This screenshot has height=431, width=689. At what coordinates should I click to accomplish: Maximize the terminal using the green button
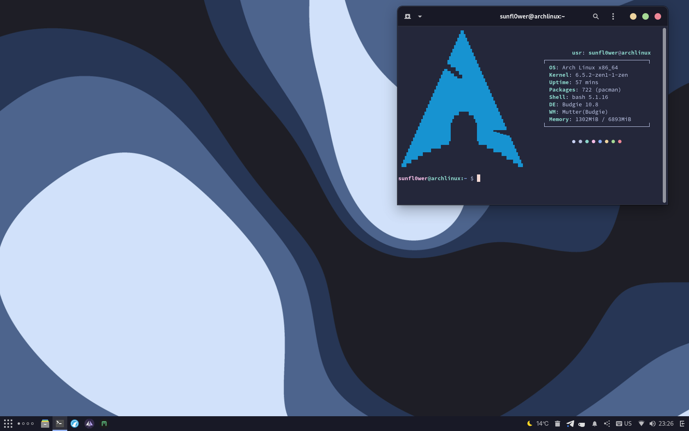646,16
